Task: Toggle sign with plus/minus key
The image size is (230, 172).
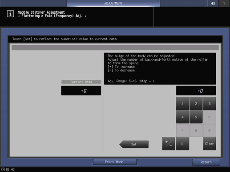Action: 169,144
